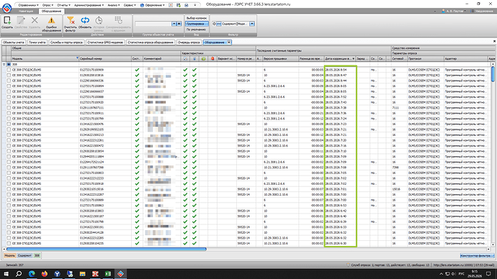The width and height of the screenshot is (497, 279).
Task: Open File Explorer from taskbar
Action: (x=82, y=274)
